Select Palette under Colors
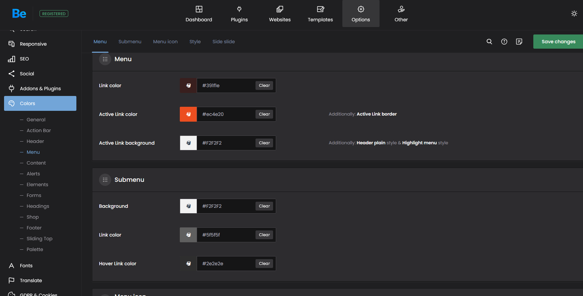This screenshot has height=296, width=583. 35,249
